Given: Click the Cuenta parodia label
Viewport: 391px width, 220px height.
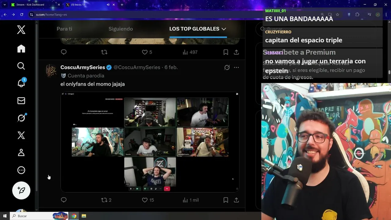Looking at the screenshot, I should point(86,75).
